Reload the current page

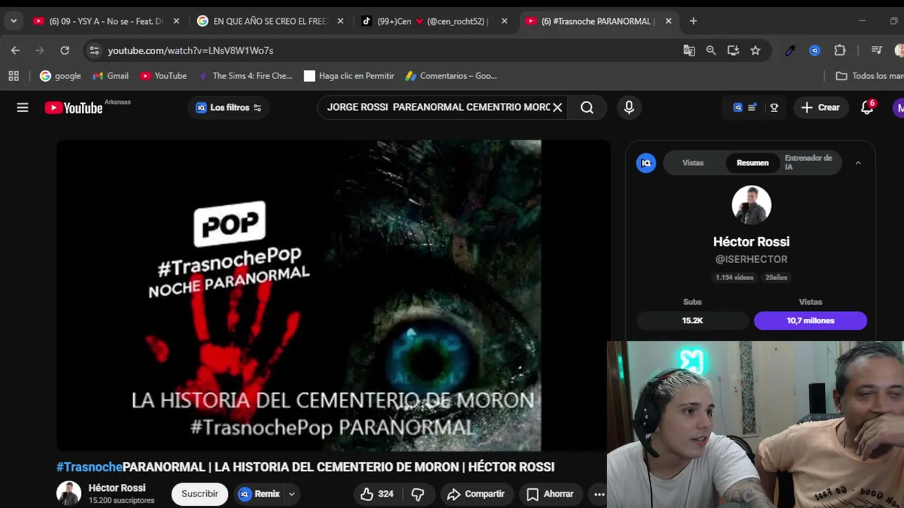point(64,50)
